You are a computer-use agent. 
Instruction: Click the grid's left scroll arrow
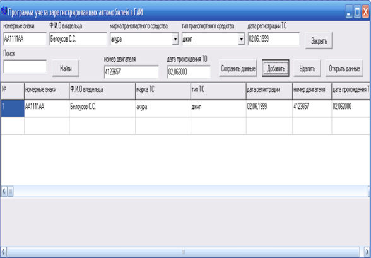pos(4,191)
